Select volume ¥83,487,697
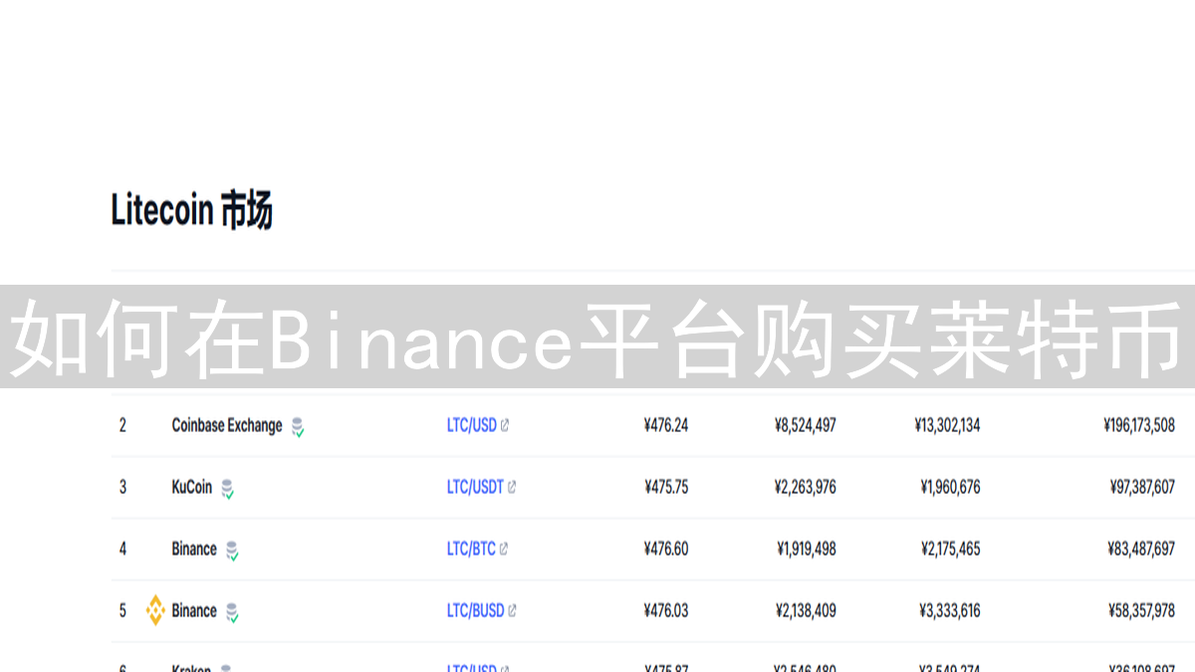The width and height of the screenshot is (1195, 672). click(1141, 549)
